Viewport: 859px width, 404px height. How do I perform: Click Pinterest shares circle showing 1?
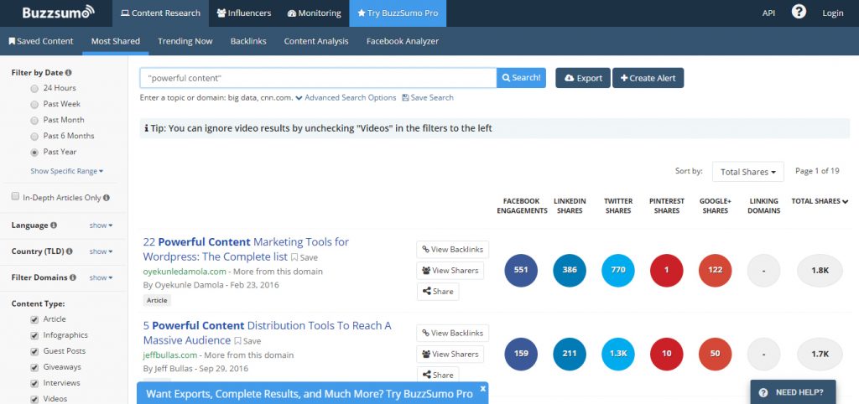[x=667, y=271]
